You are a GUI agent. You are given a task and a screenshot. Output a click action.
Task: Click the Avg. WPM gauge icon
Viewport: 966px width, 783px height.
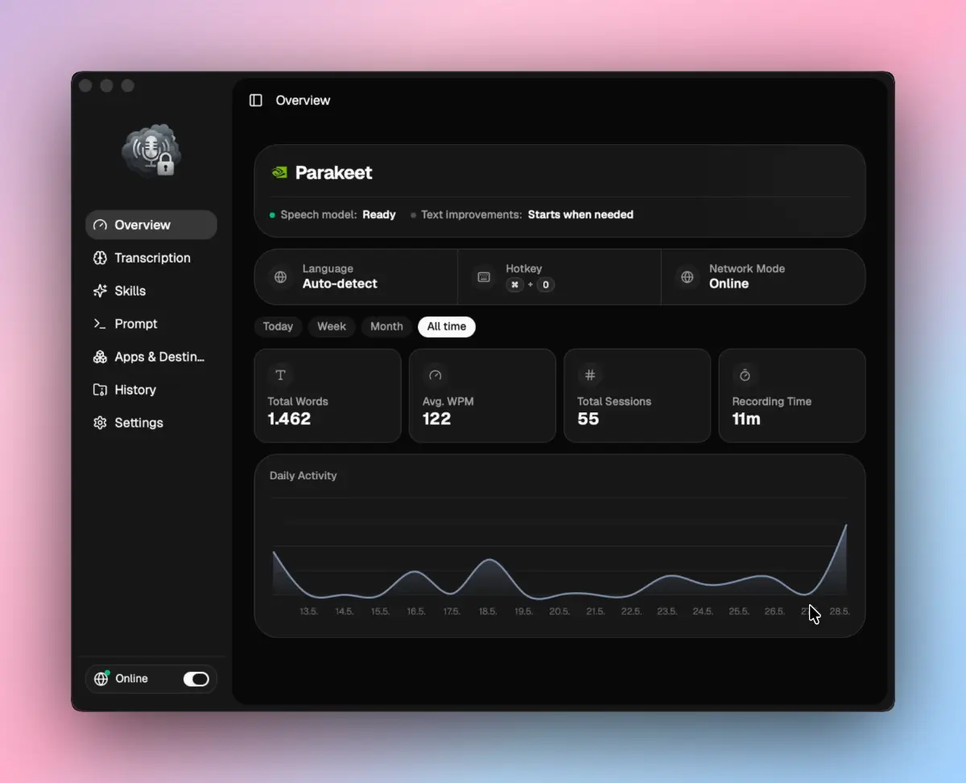(436, 375)
